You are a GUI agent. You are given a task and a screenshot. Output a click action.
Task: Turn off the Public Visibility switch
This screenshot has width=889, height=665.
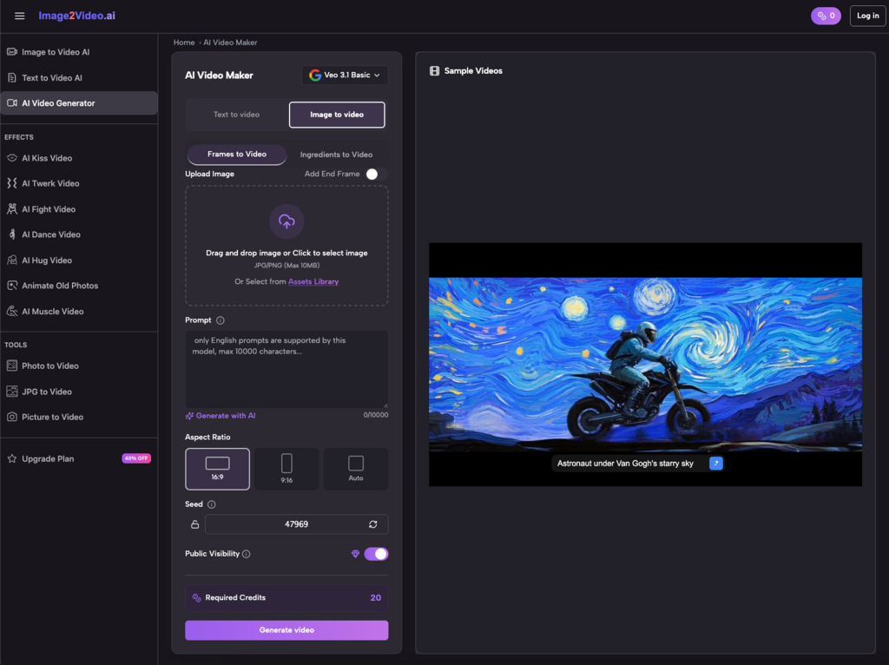376,554
